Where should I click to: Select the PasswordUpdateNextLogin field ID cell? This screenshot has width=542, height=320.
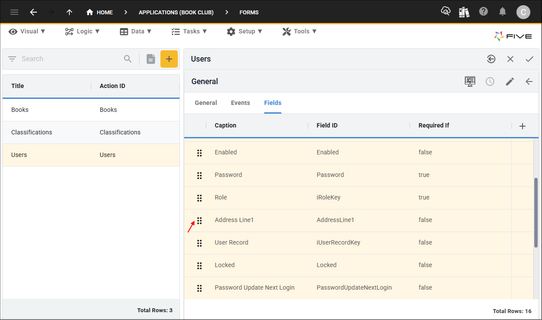click(354, 287)
